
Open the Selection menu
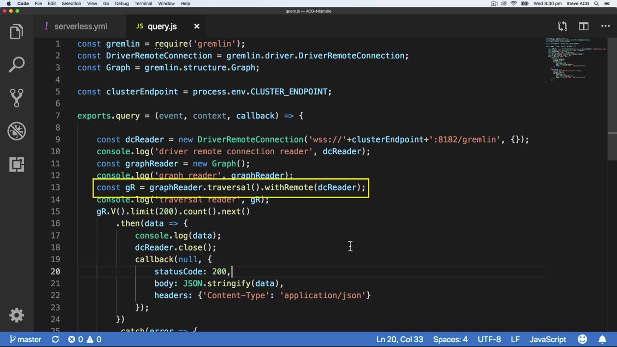coord(71,3)
